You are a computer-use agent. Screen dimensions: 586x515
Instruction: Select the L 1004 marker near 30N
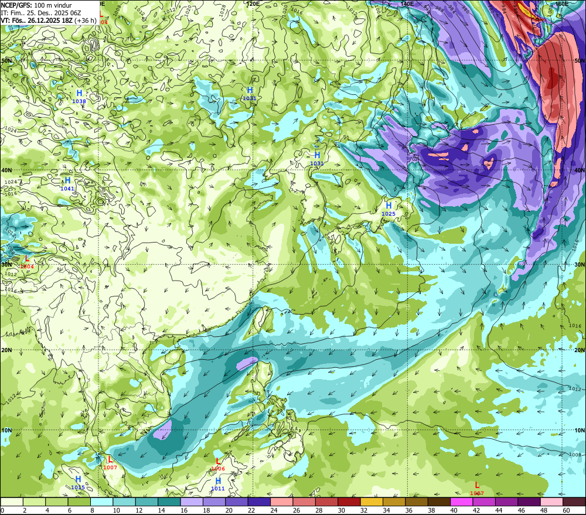(x=27, y=262)
